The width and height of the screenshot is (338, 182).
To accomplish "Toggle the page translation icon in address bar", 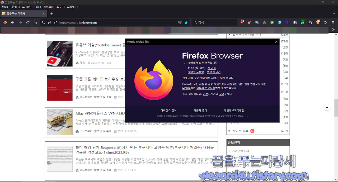I will point(180,22).
